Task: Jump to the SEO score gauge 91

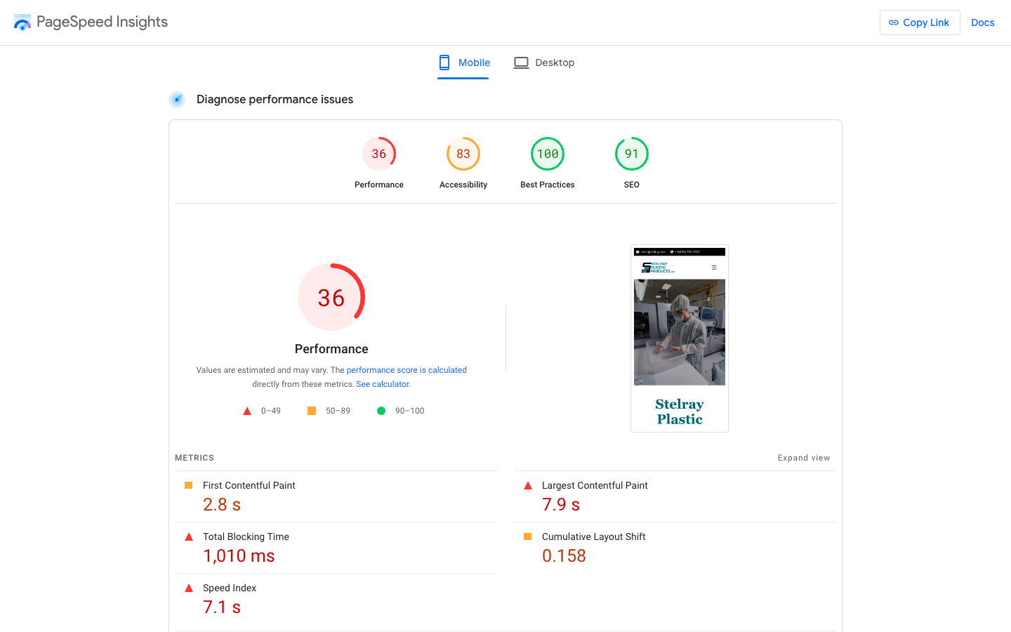Action: [632, 154]
